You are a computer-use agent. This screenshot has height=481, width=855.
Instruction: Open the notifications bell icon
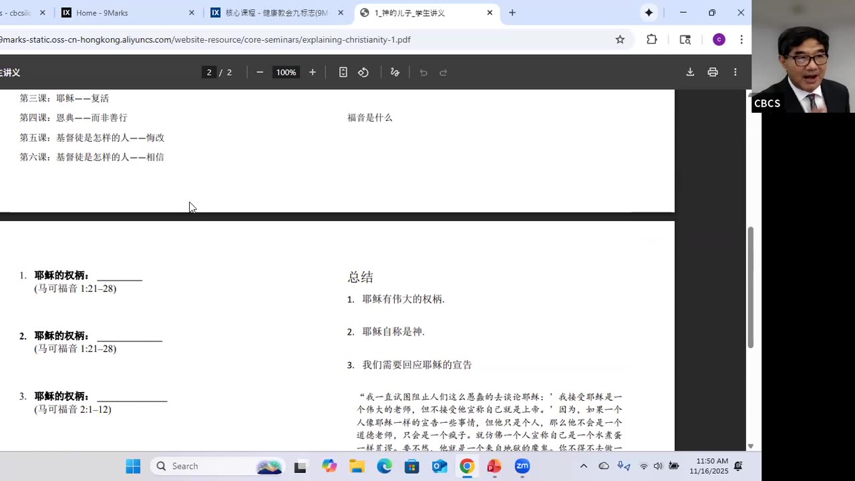coord(739,466)
